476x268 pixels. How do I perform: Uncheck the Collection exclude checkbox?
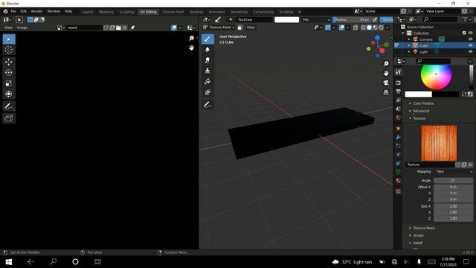point(464,33)
